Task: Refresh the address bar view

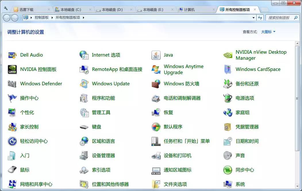Action: click(x=260, y=18)
